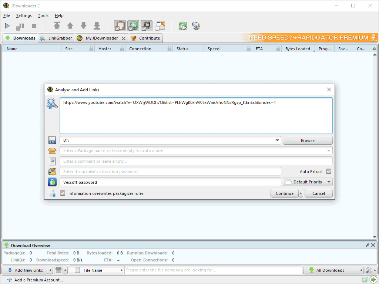Open the All Downloads filter dropdown

tap(333, 270)
